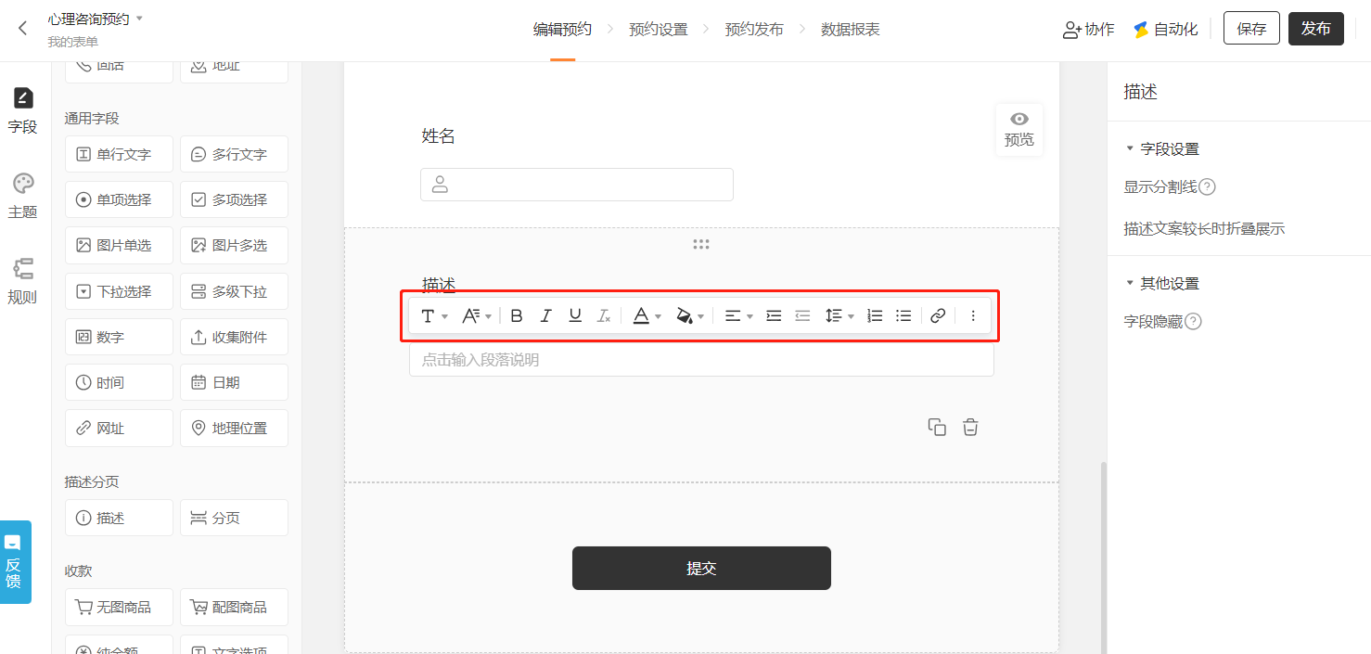Image resolution: width=1371 pixels, height=654 pixels.
Task: Switch to the 预约设置 tab
Action: point(659,30)
